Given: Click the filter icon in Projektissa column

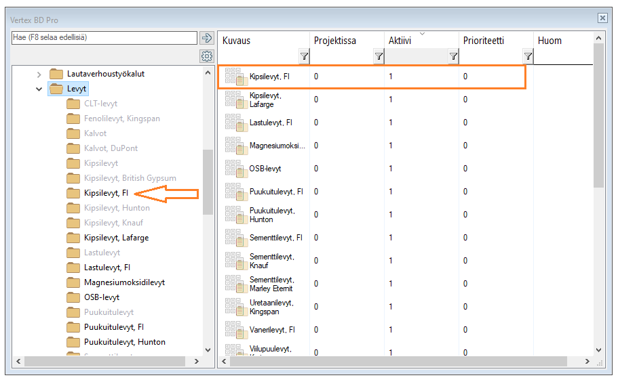Looking at the screenshot, I should (379, 58).
